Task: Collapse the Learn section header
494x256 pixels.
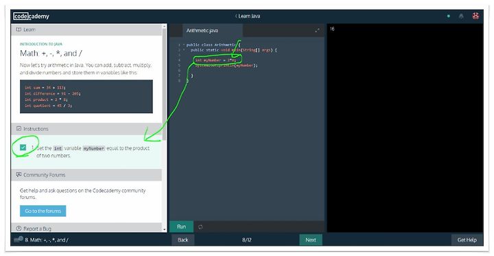Action: tap(86, 30)
